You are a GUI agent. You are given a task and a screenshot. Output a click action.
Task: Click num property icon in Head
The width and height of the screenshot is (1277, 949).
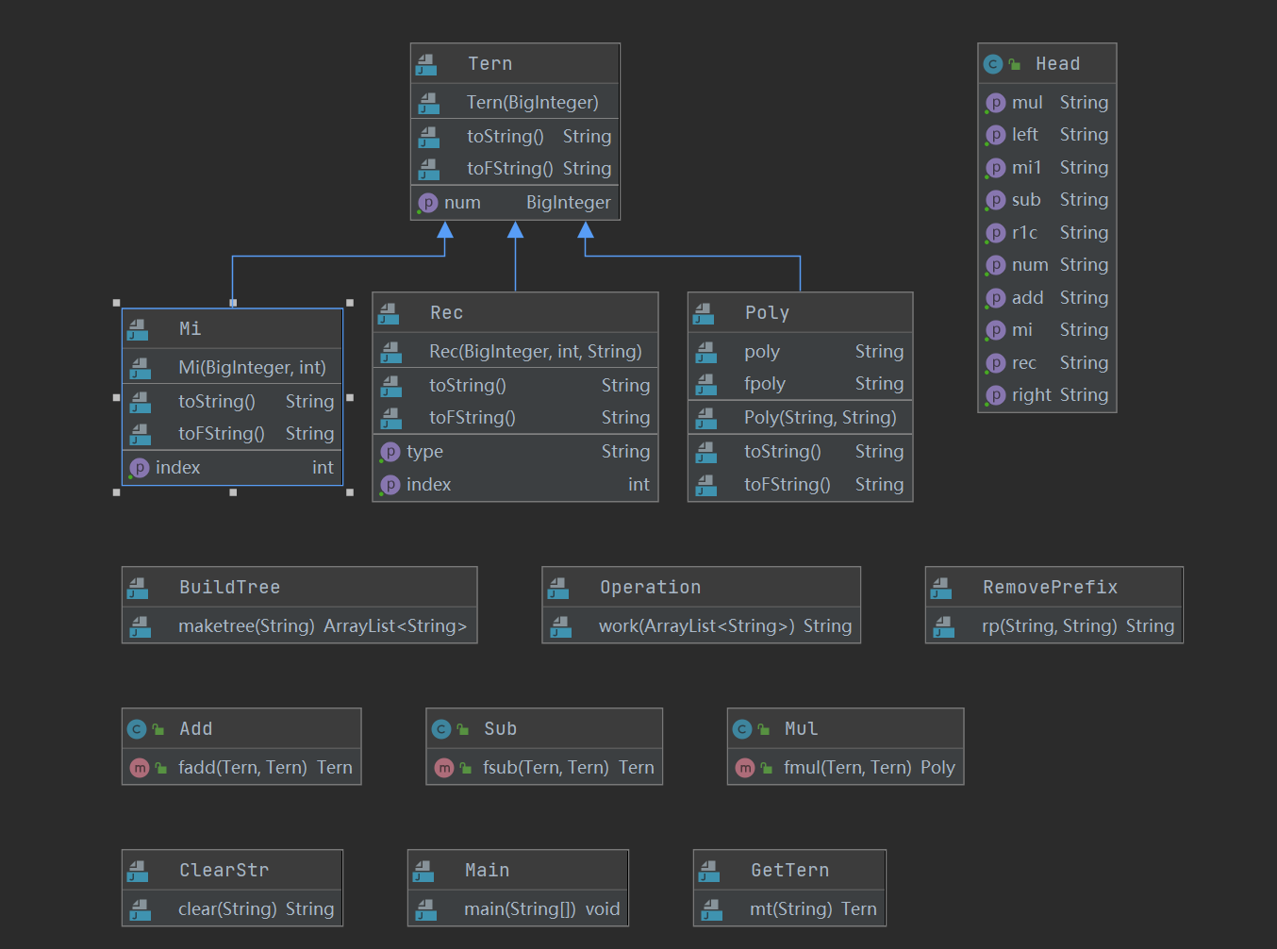(x=995, y=265)
